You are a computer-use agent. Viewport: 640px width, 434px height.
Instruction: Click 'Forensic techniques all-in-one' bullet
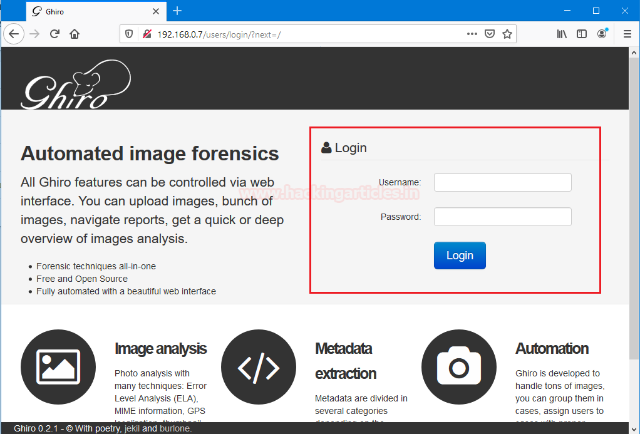pyautogui.click(x=96, y=266)
